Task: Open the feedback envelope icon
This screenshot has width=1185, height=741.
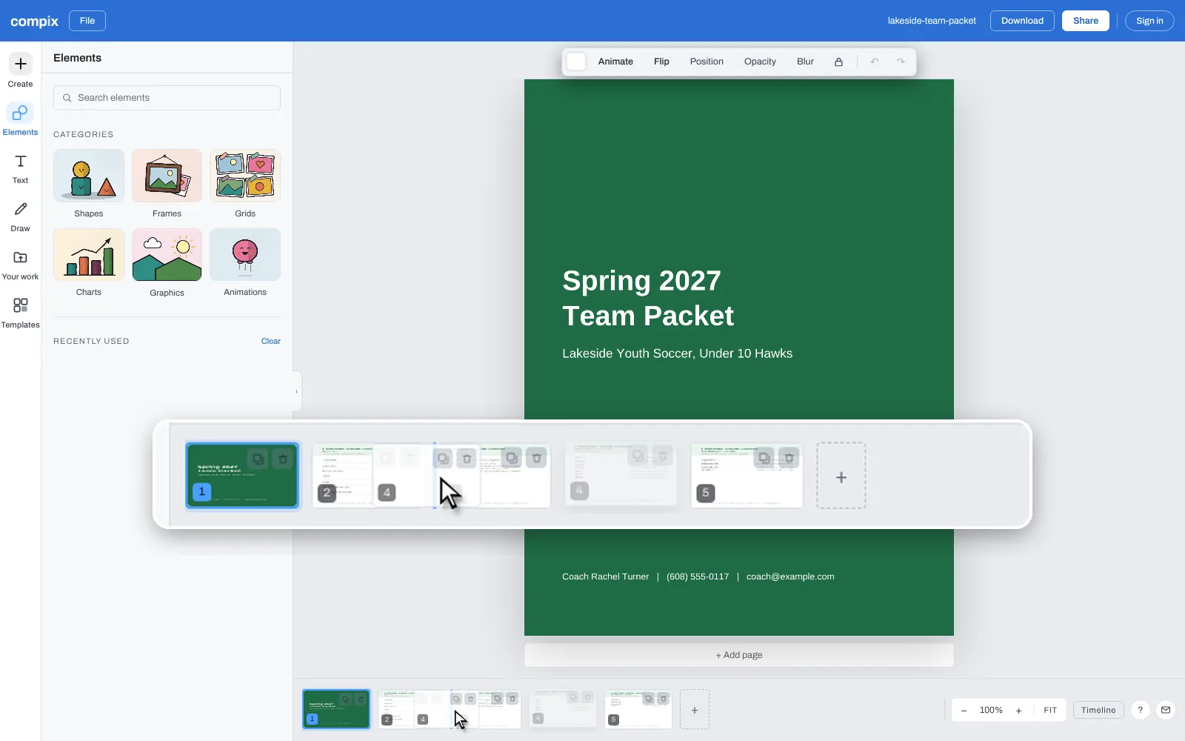Action: pyautogui.click(x=1166, y=710)
